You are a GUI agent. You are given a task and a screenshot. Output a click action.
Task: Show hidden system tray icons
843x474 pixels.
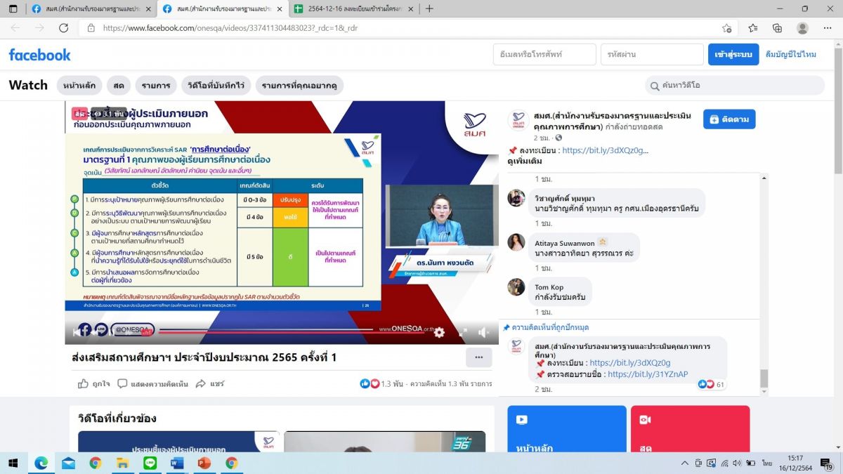click(x=685, y=463)
